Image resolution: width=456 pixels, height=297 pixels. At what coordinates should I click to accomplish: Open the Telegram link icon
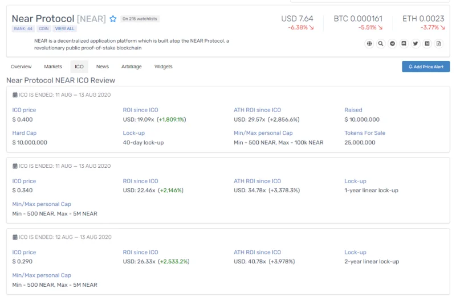[x=392, y=44]
